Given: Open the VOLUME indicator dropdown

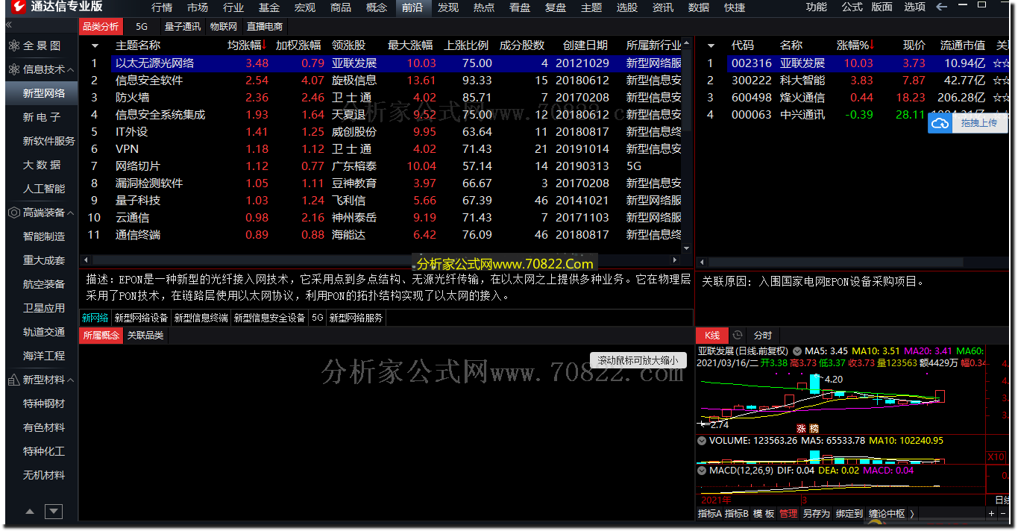Looking at the screenshot, I should 702,441.
